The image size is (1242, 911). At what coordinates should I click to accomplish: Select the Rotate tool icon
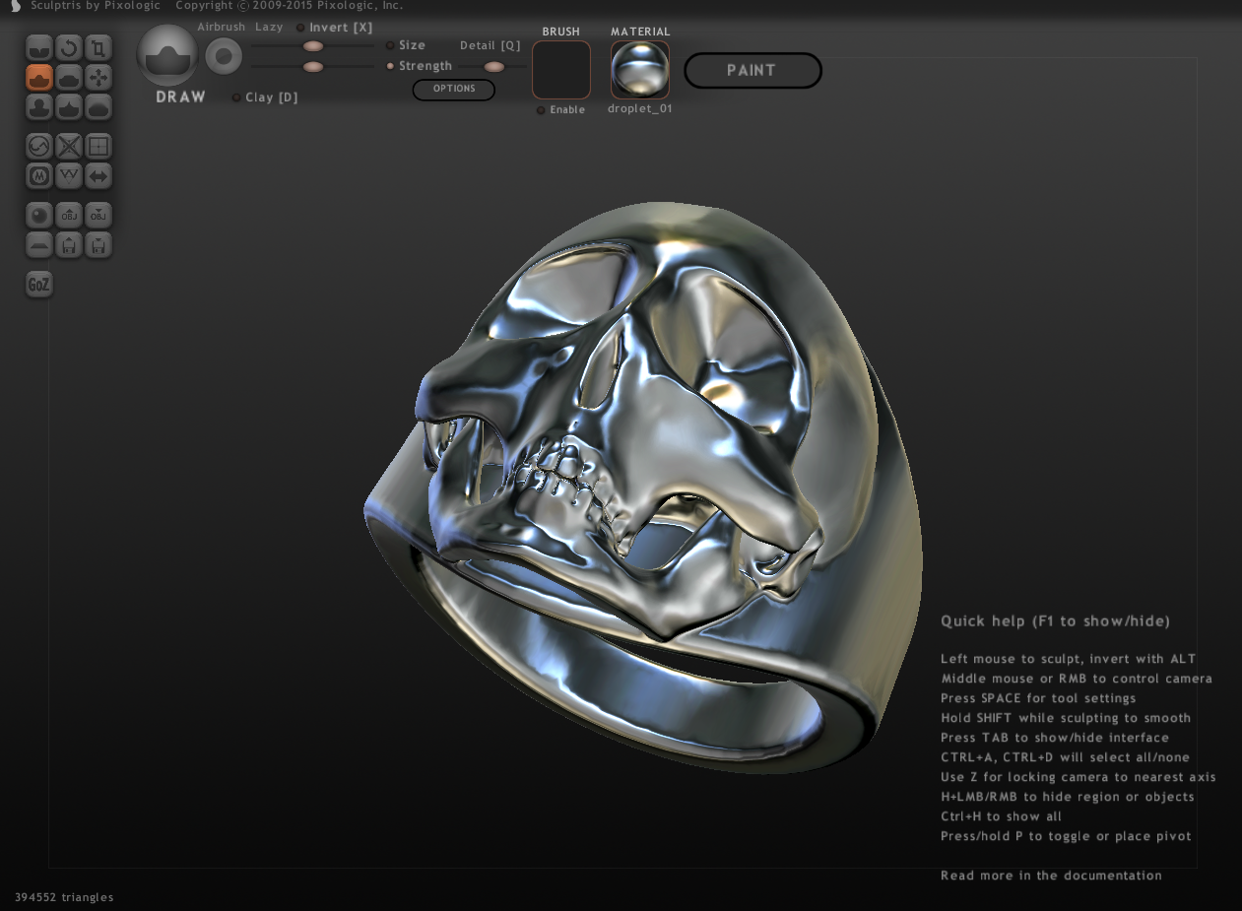68,47
